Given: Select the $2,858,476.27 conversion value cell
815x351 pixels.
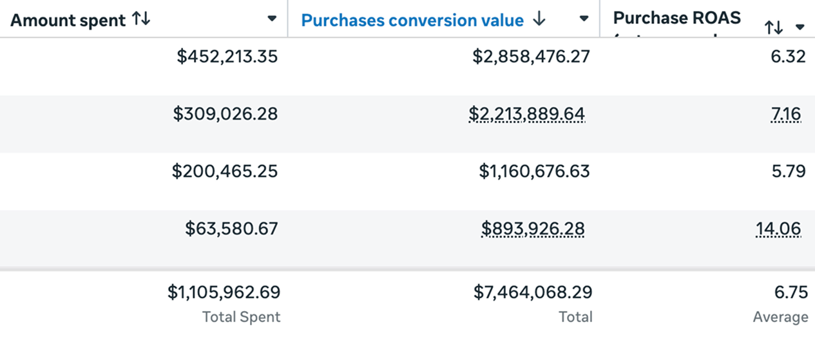Looking at the screenshot, I should [531, 57].
